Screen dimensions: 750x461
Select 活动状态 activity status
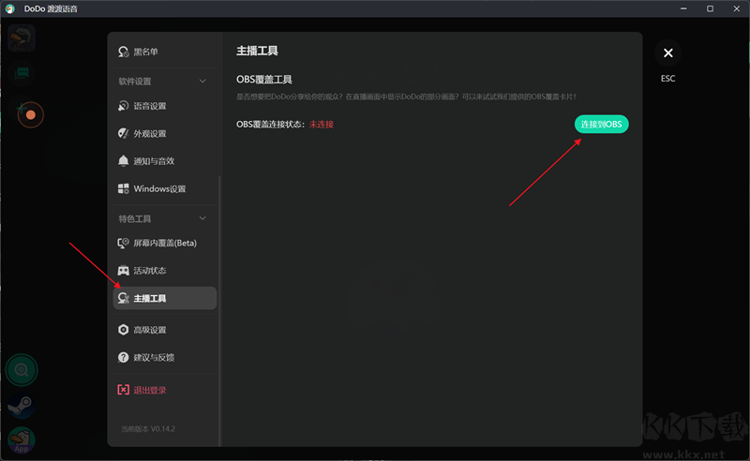(150, 271)
